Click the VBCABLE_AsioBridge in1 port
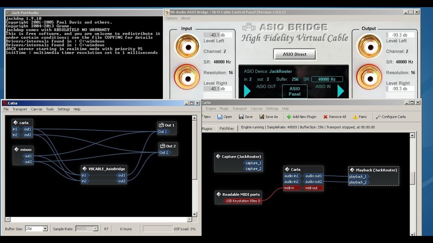Image resolution: width=433 pixels, height=243 pixels. [x=85, y=175]
